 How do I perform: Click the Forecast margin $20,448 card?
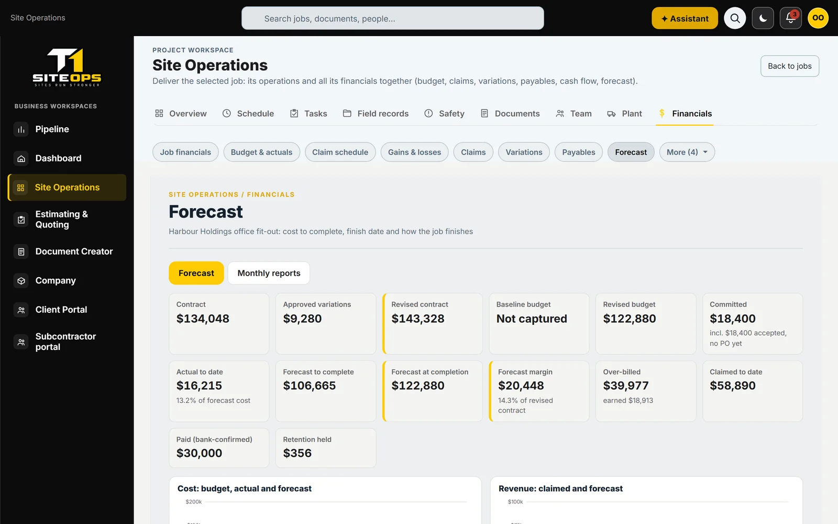click(x=539, y=391)
